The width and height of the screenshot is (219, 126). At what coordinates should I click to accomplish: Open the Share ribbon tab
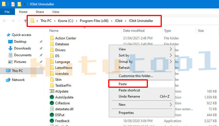pyautogui.click(x=40, y=12)
